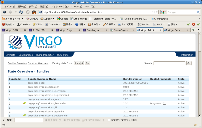
Task: Open the Little Wings bookmark
Action: click(79, 19)
